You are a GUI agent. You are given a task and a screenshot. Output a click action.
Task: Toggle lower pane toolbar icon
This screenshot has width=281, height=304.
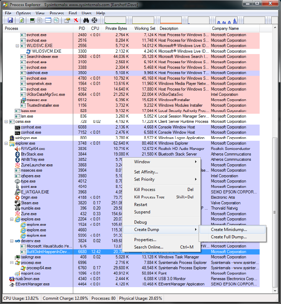(48, 20)
